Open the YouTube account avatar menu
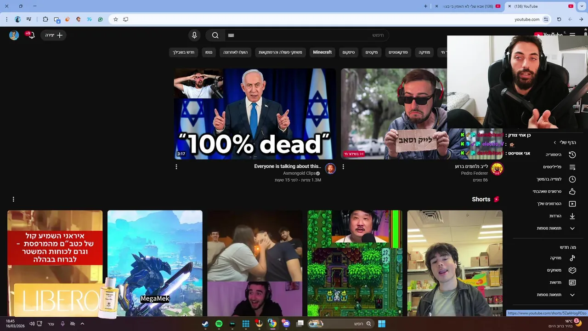588x331 pixels. [14, 35]
